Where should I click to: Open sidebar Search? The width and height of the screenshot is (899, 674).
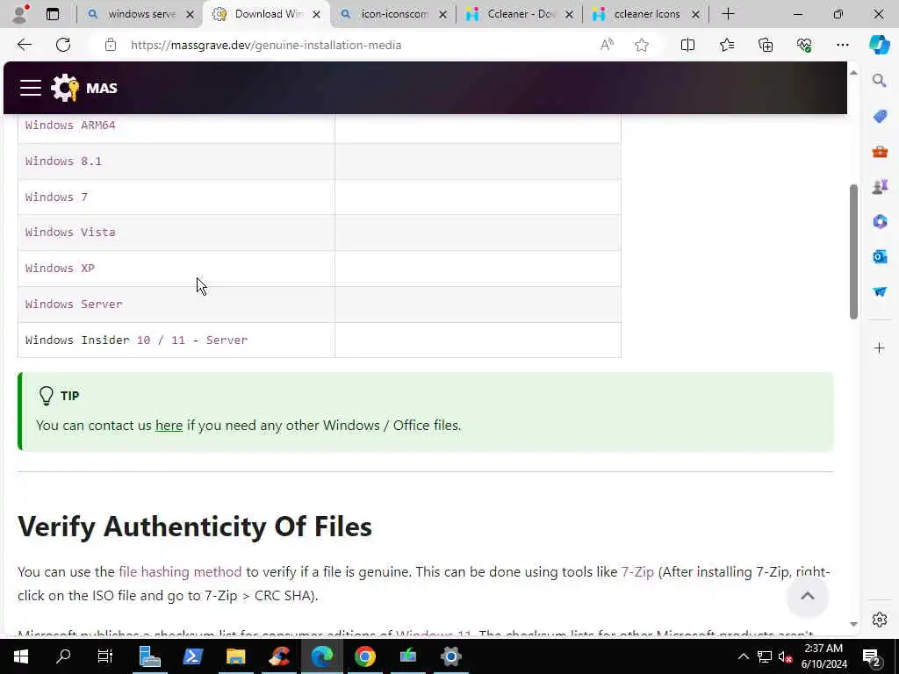tap(880, 81)
